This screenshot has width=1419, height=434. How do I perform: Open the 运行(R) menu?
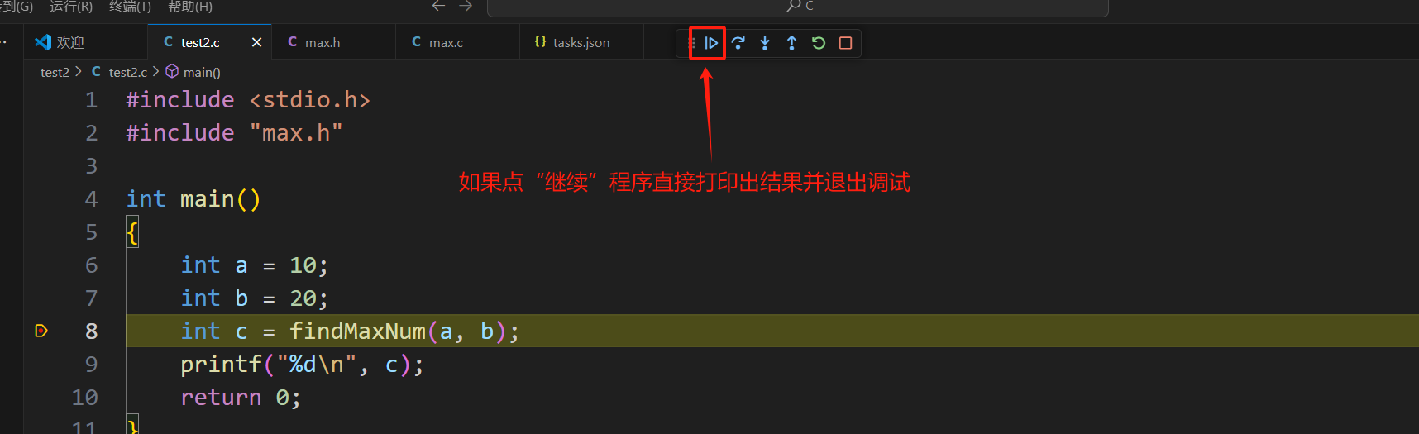tap(71, 7)
